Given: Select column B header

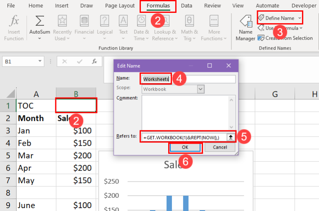Looking at the screenshot, I should [76, 94].
